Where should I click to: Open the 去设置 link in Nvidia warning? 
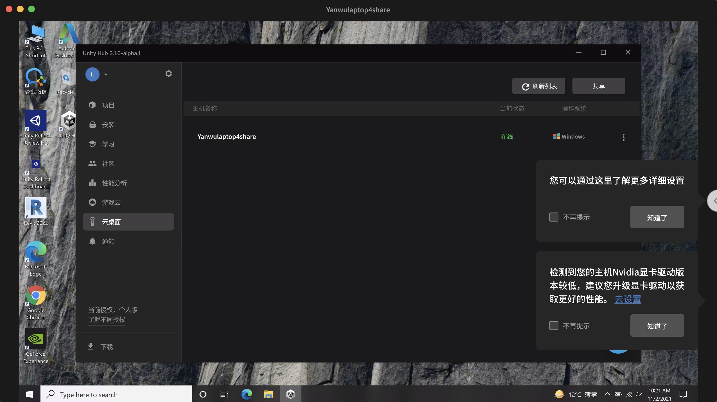[x=628, y=299]
